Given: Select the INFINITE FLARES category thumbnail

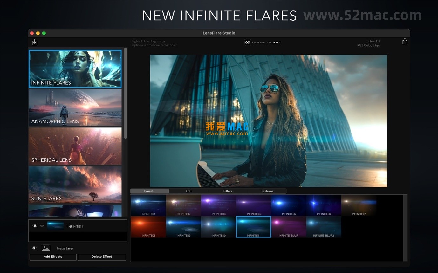Looking at the screenshot, I should [75, 68].
